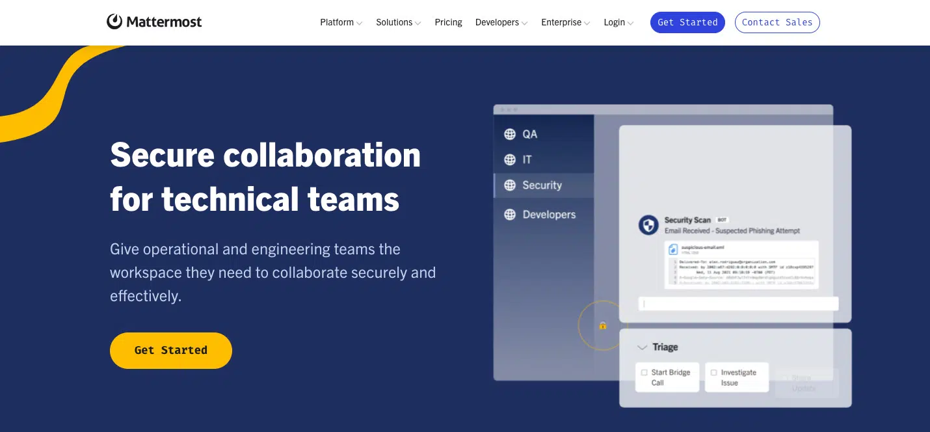This screenshot has width=930, height=432.
Task: Click the globe icon beside IT
Action: (510, 159)
